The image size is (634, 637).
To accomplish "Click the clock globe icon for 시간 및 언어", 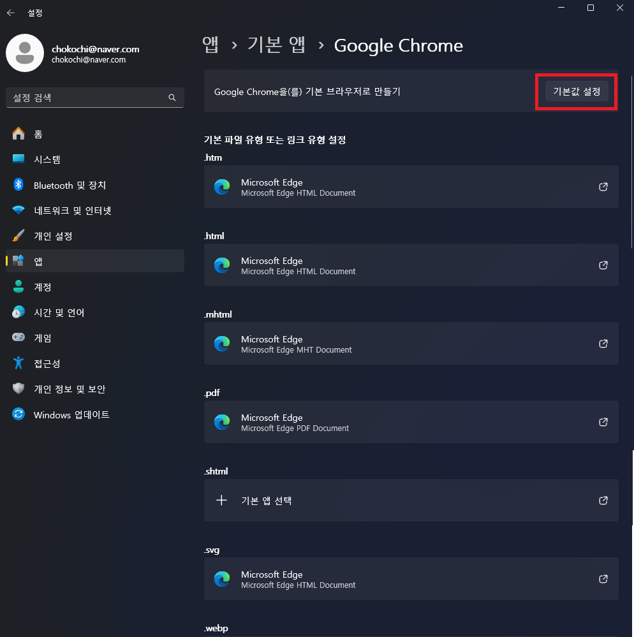I will (18, 312).
